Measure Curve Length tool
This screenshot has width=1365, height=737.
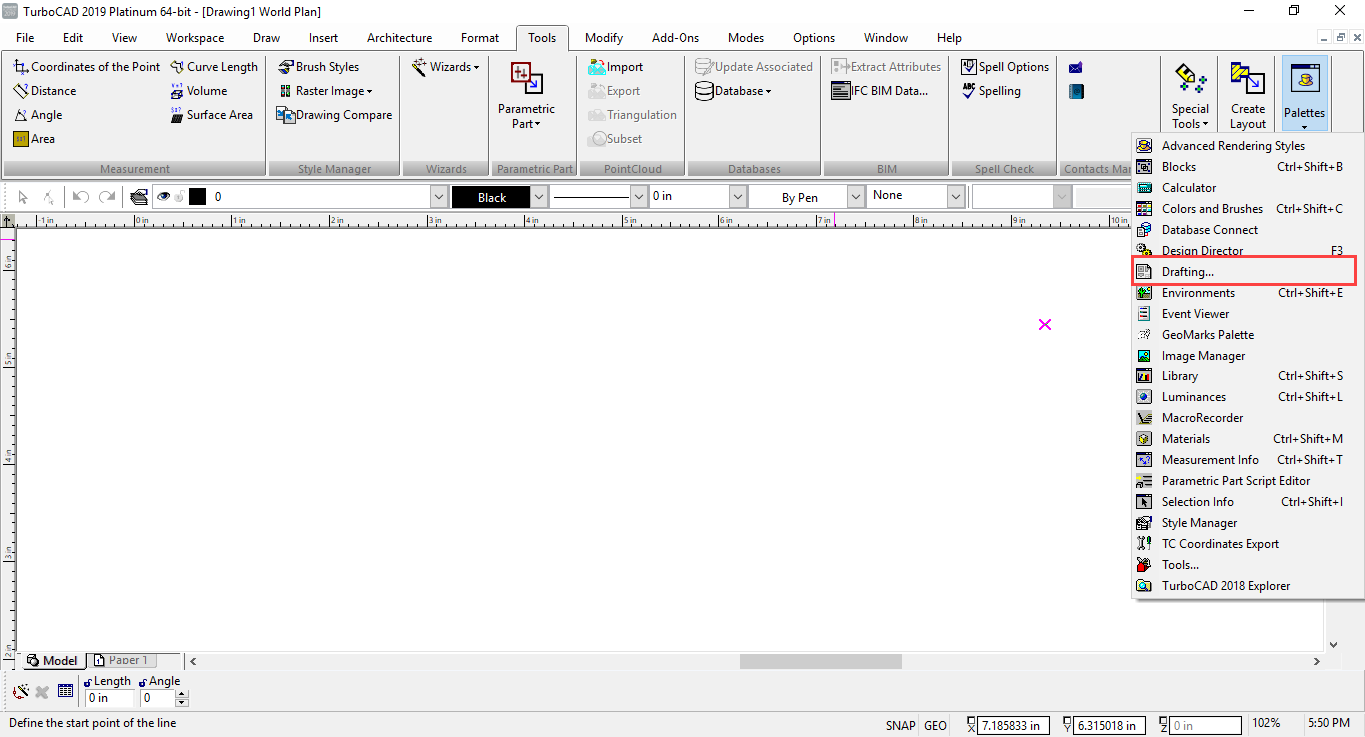[x=214, y=67]
